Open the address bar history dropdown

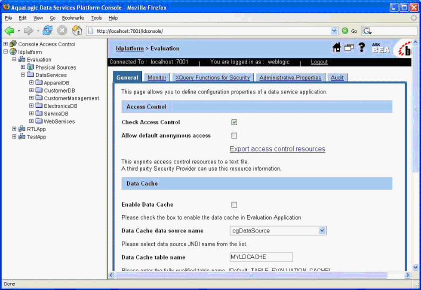334,31
